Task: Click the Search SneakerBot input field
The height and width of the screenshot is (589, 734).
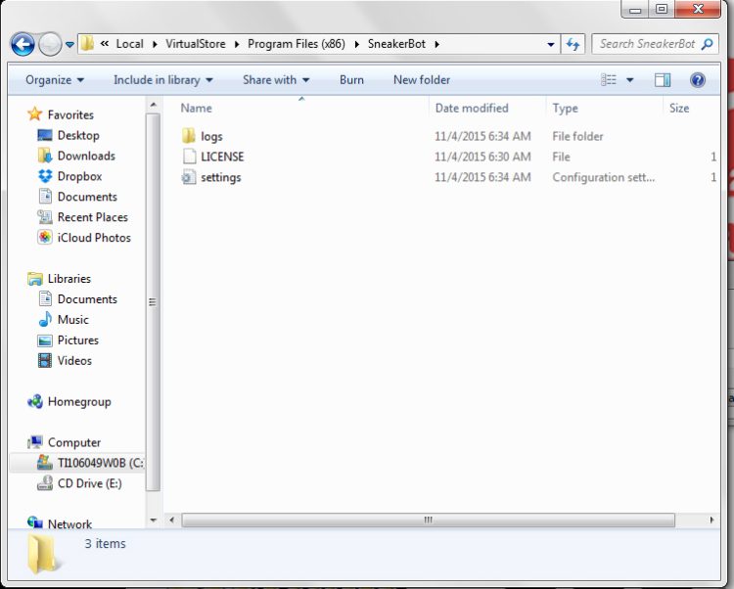Action: [646, 44]
